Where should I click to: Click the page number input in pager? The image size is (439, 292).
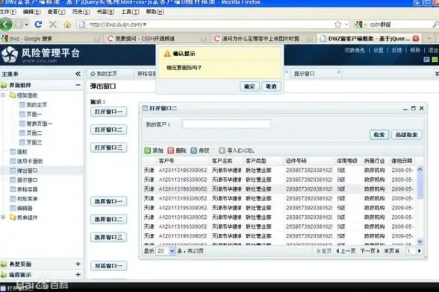pos(411,251)
